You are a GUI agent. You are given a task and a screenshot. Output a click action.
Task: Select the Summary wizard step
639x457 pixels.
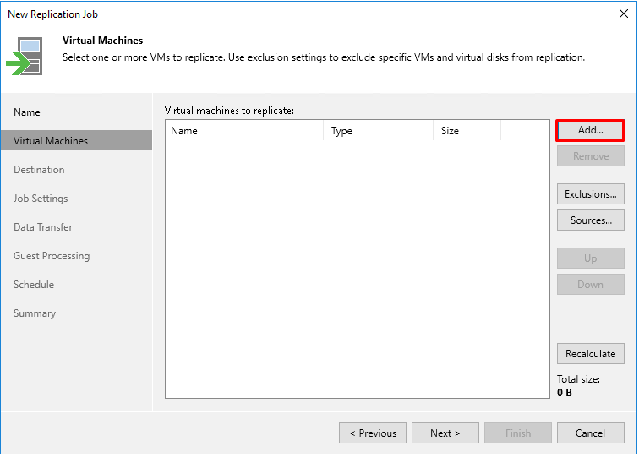pyautogui.click(x=77, y=313)
